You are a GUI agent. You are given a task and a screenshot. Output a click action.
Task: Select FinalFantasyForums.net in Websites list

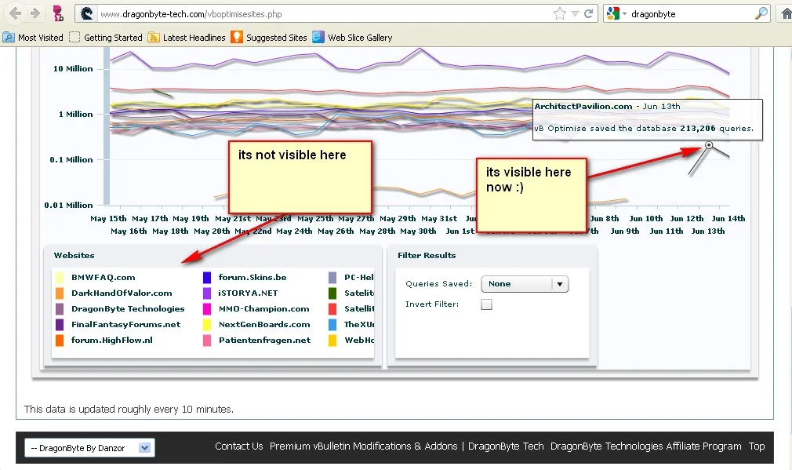(125, 324)
